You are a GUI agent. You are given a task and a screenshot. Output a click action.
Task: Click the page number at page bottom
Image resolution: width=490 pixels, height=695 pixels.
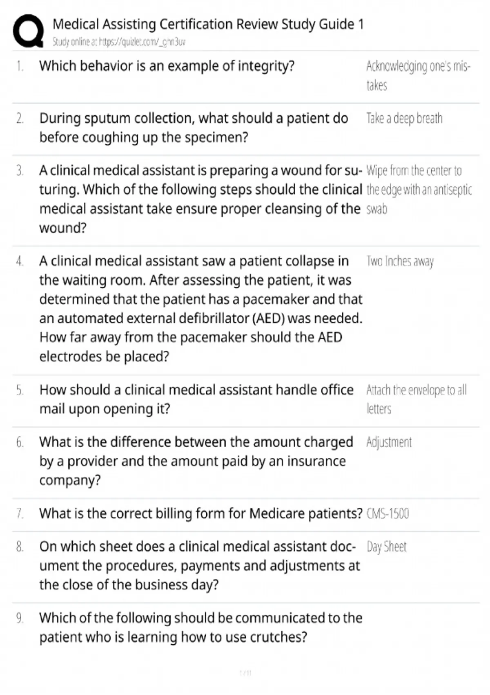click(245, 673)
